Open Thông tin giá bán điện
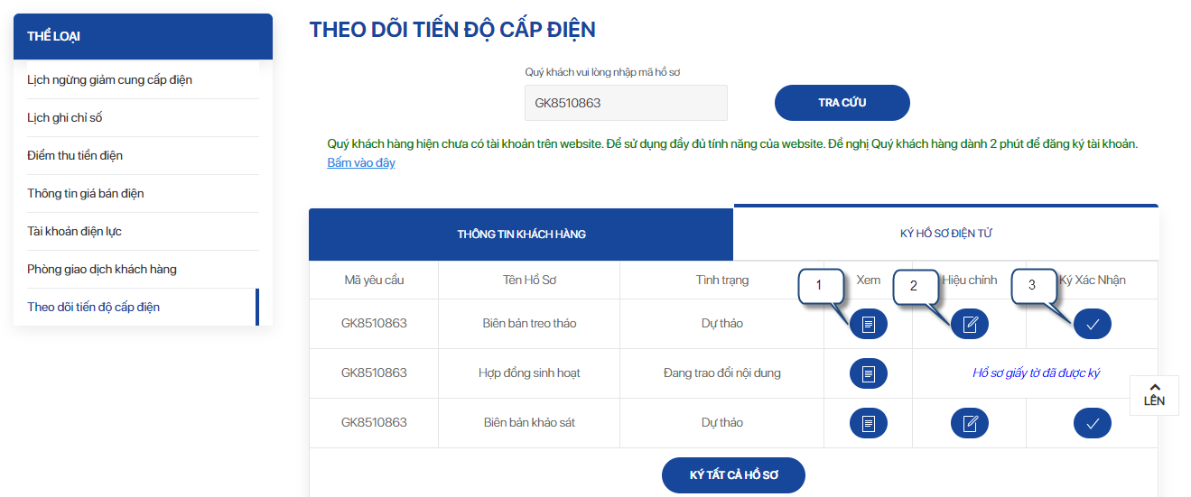 [x=86, y=194]
